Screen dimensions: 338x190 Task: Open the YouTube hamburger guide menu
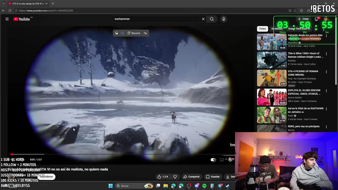(7, 19)
